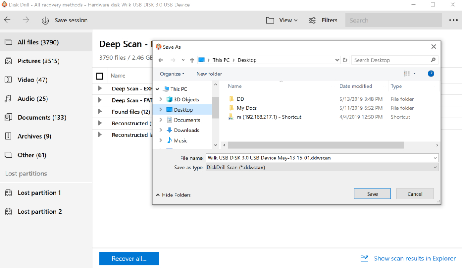The width and height of the screenshot is (462, 268).
Task: Open the Organize menu
Action: pos(172,74)
